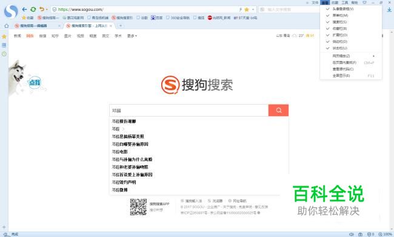
Task: Toggle the 扩展栏(O) checked item
Action: point(351,35)
